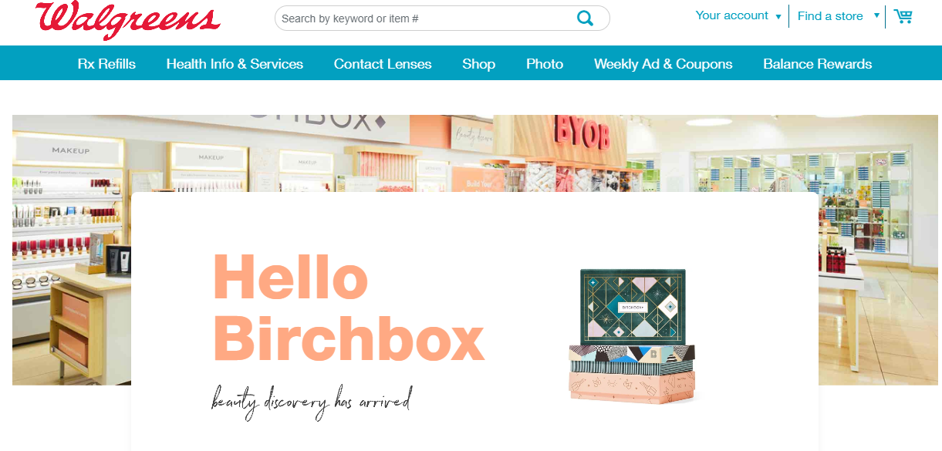Screen dimensions: 942x451
Task: Click the Birchbox stacked boxes image
Action: pos(633,335)
